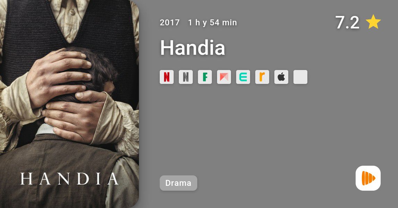Viewport: 398px width, 208px height.
Task: Open the Handia movie title
Action: click(193, 47)
